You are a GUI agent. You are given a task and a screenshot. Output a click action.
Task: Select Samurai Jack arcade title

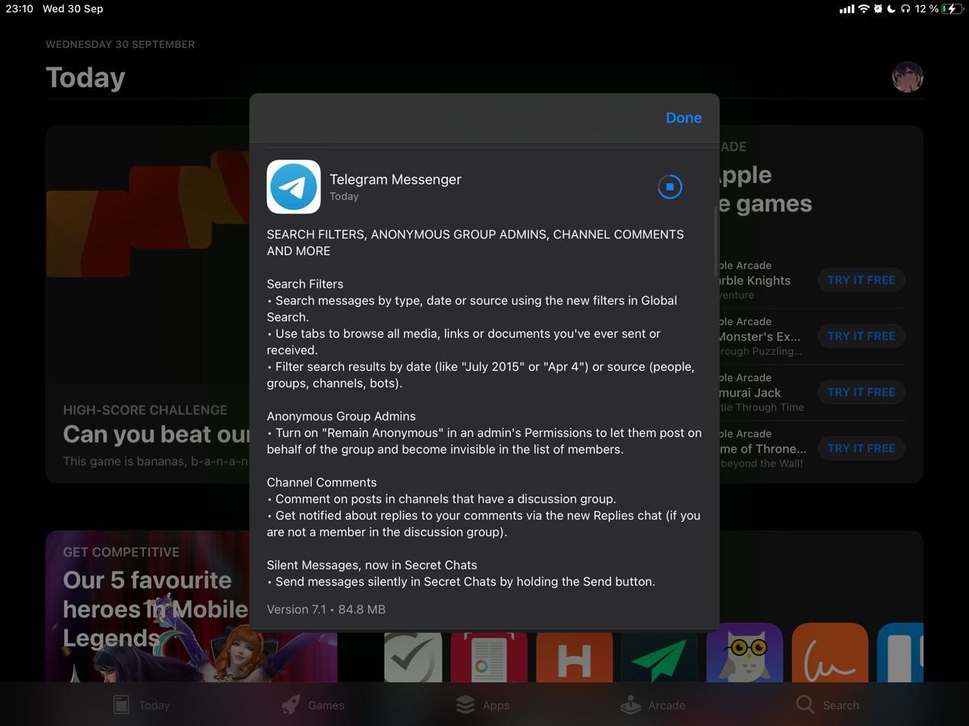click(x=750, y=392)
